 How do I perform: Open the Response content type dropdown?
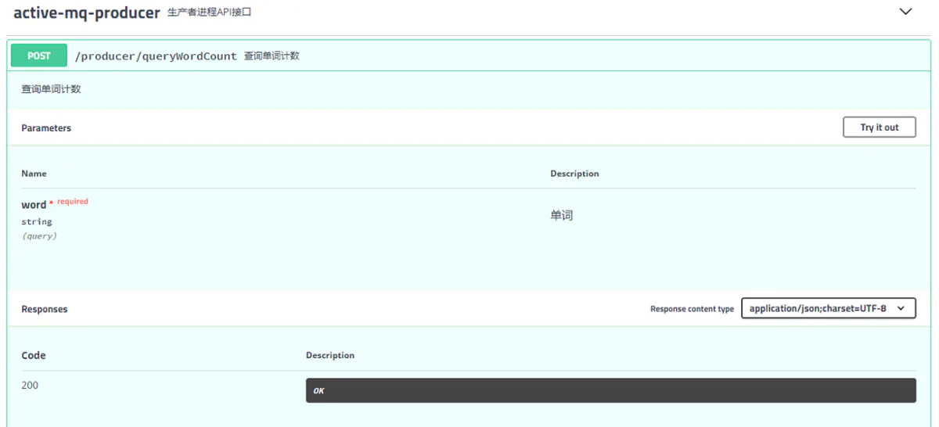[x=829, y=308]
